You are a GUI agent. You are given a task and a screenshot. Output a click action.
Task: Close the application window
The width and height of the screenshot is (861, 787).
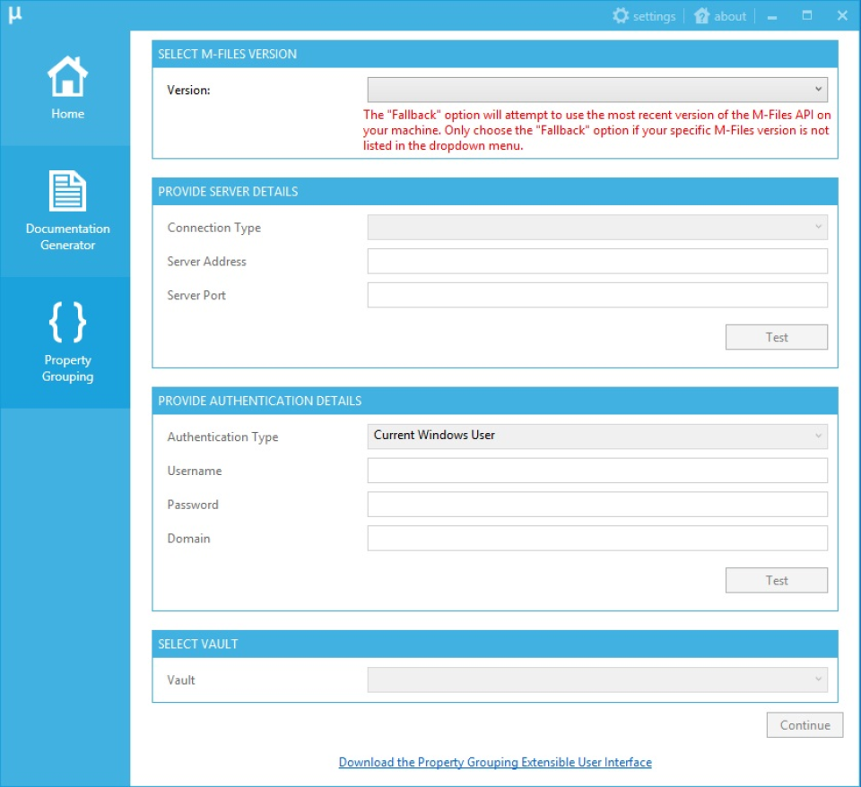(x=842, y=15)
